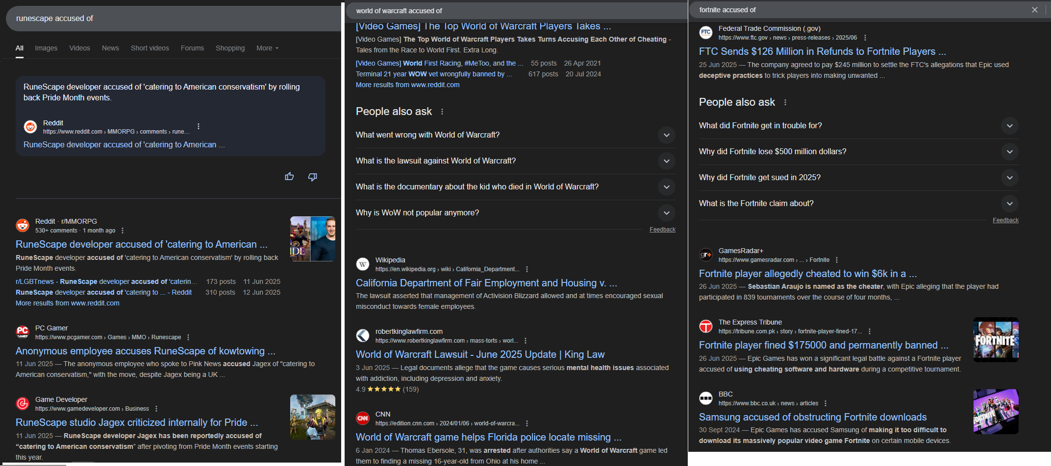Switch to the Images tab
1051x466 pixels.
pos(46,48)
